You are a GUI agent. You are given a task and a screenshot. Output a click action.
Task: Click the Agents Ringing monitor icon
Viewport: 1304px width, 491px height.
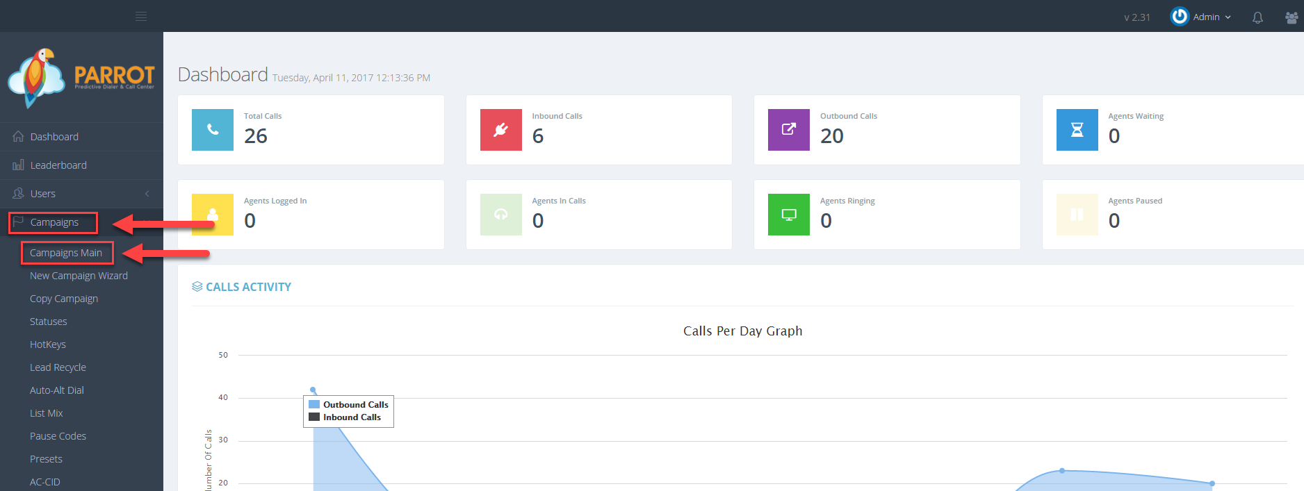click(789, 215)
